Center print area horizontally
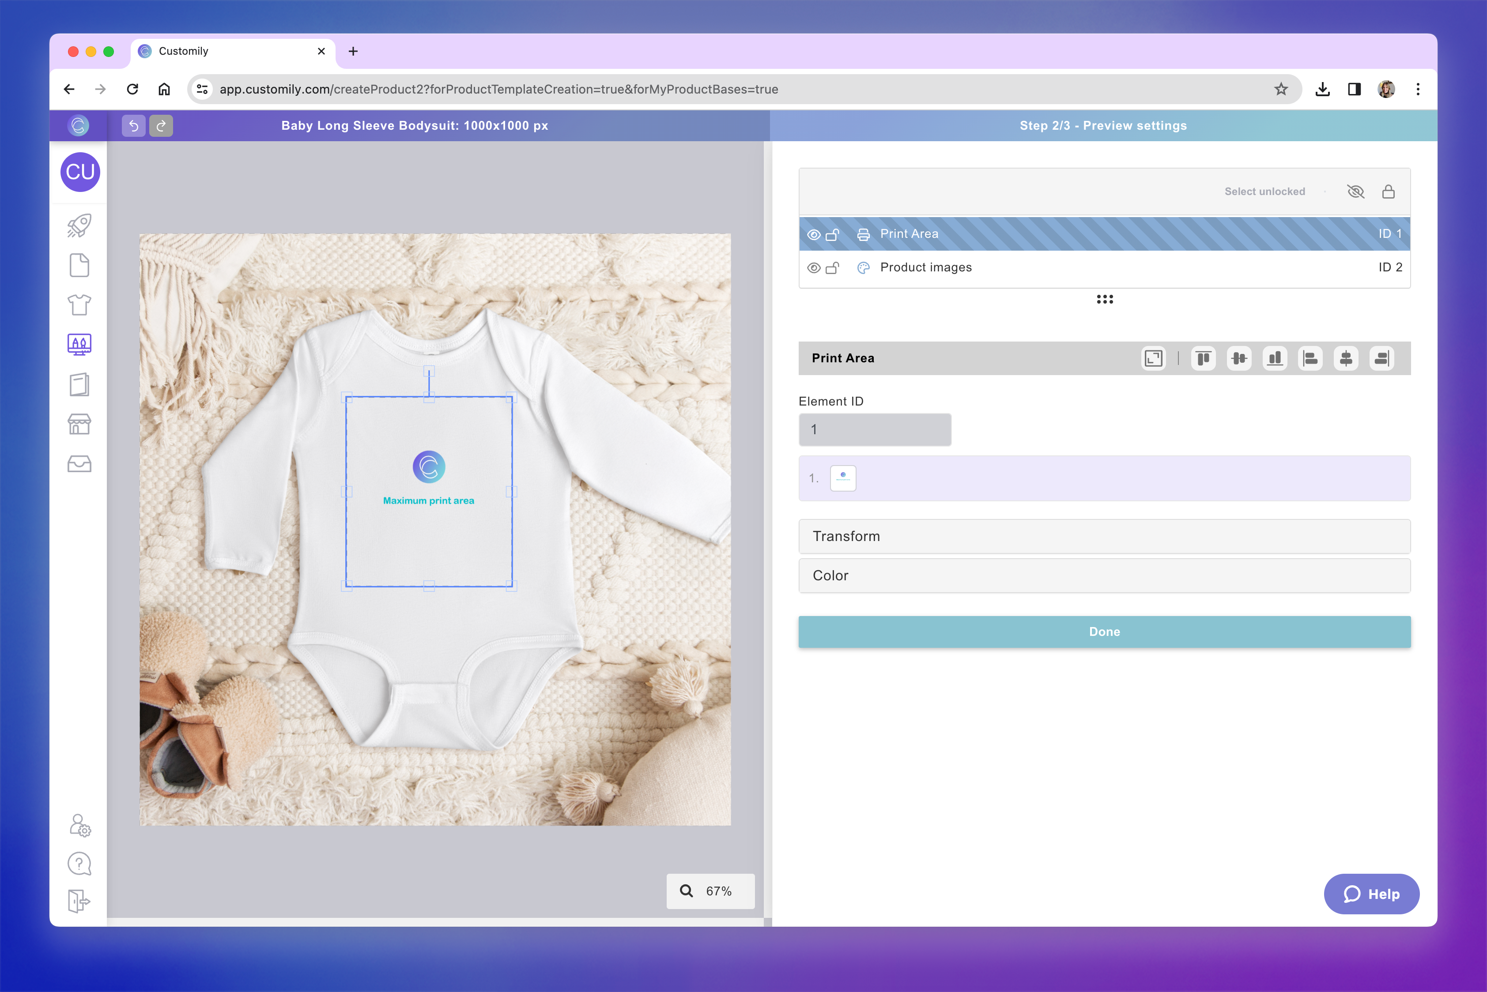Image resolution: width=1487 pixels, height=992 pixels. pos(1346,359)
